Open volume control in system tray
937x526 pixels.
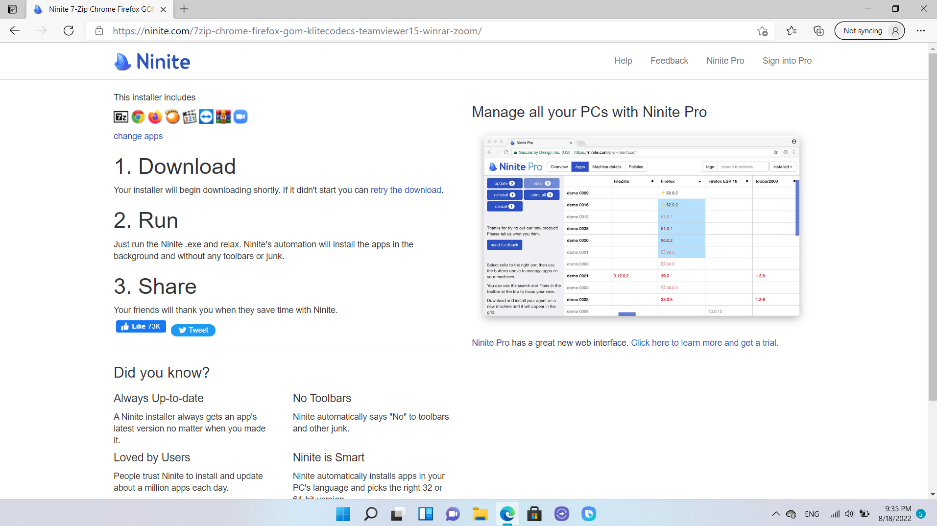tap(849, 514)
